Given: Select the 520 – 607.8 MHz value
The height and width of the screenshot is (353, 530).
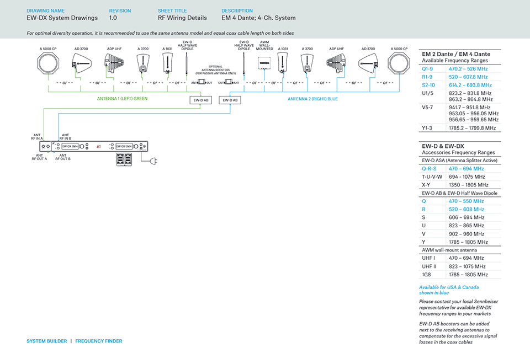Looking at the screenshot, I should (468, 77).
